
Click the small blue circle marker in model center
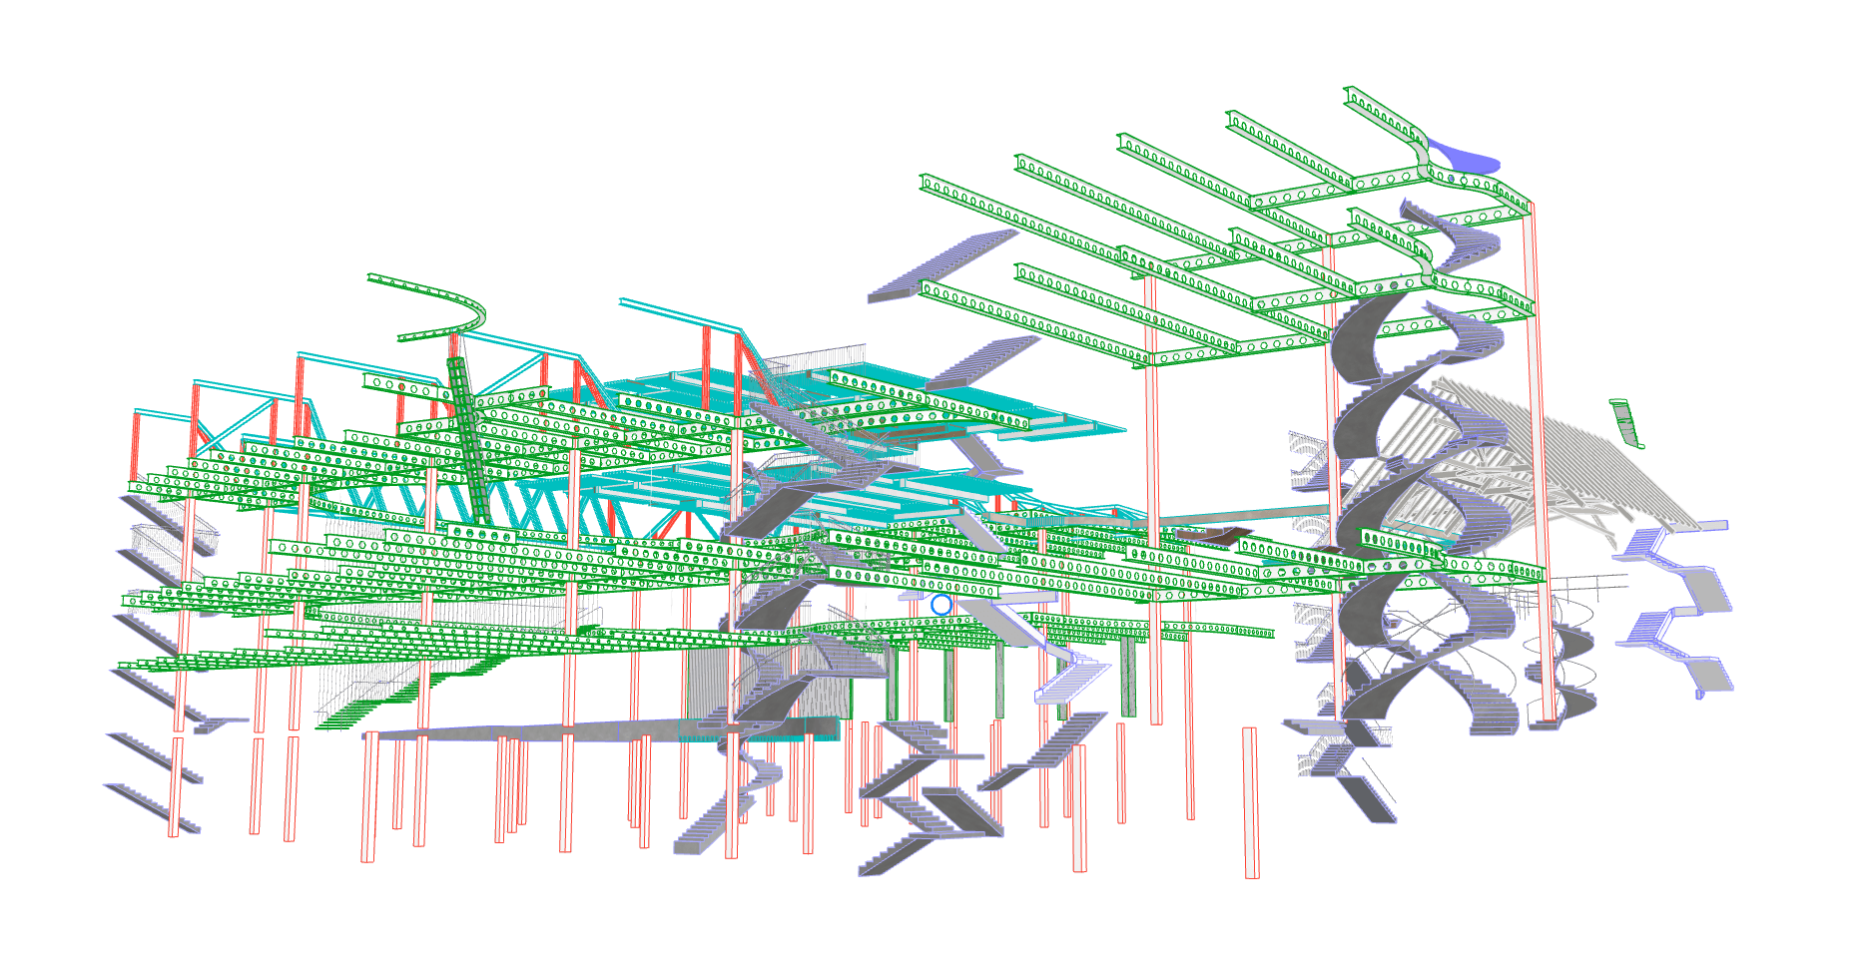coord(940,605)
